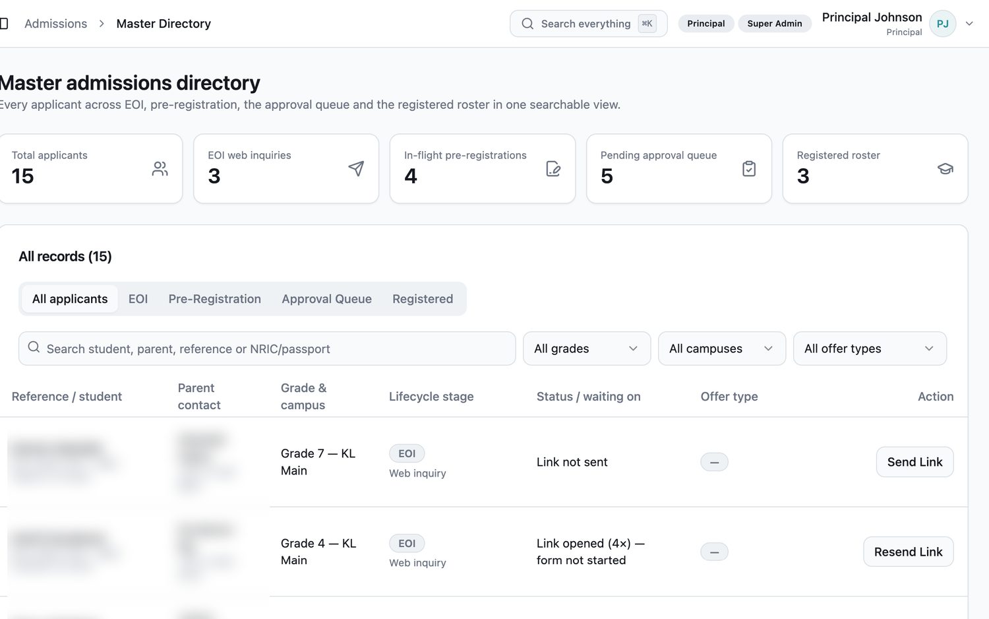
Task: Click the graduation cap icon on Registered roster
Action: tap(945, 169)
